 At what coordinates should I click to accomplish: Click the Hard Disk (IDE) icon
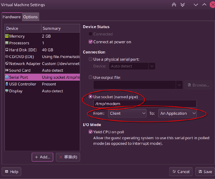tap(7, 50)
